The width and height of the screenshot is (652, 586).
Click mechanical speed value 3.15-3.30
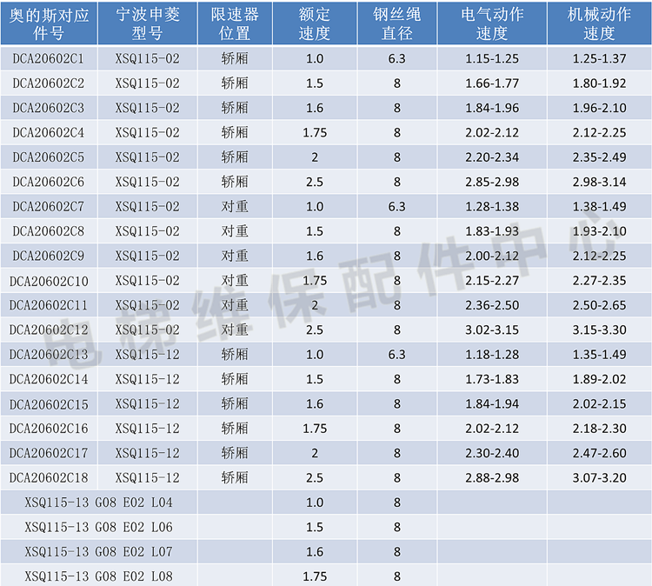click(x=599, y=330)
